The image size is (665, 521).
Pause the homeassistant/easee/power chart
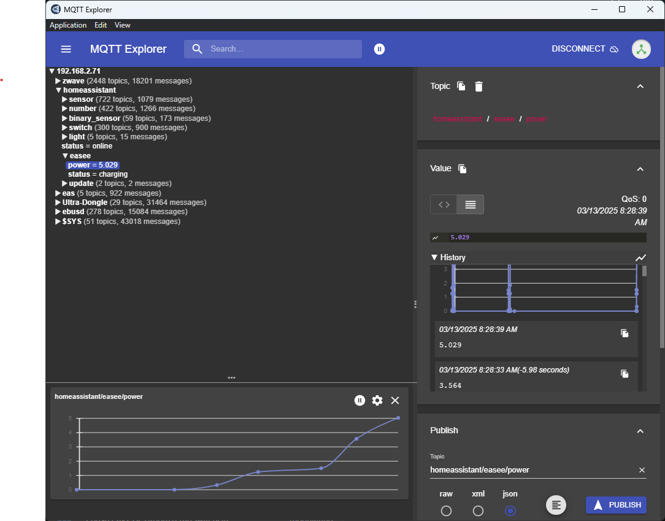click(359, 401)
